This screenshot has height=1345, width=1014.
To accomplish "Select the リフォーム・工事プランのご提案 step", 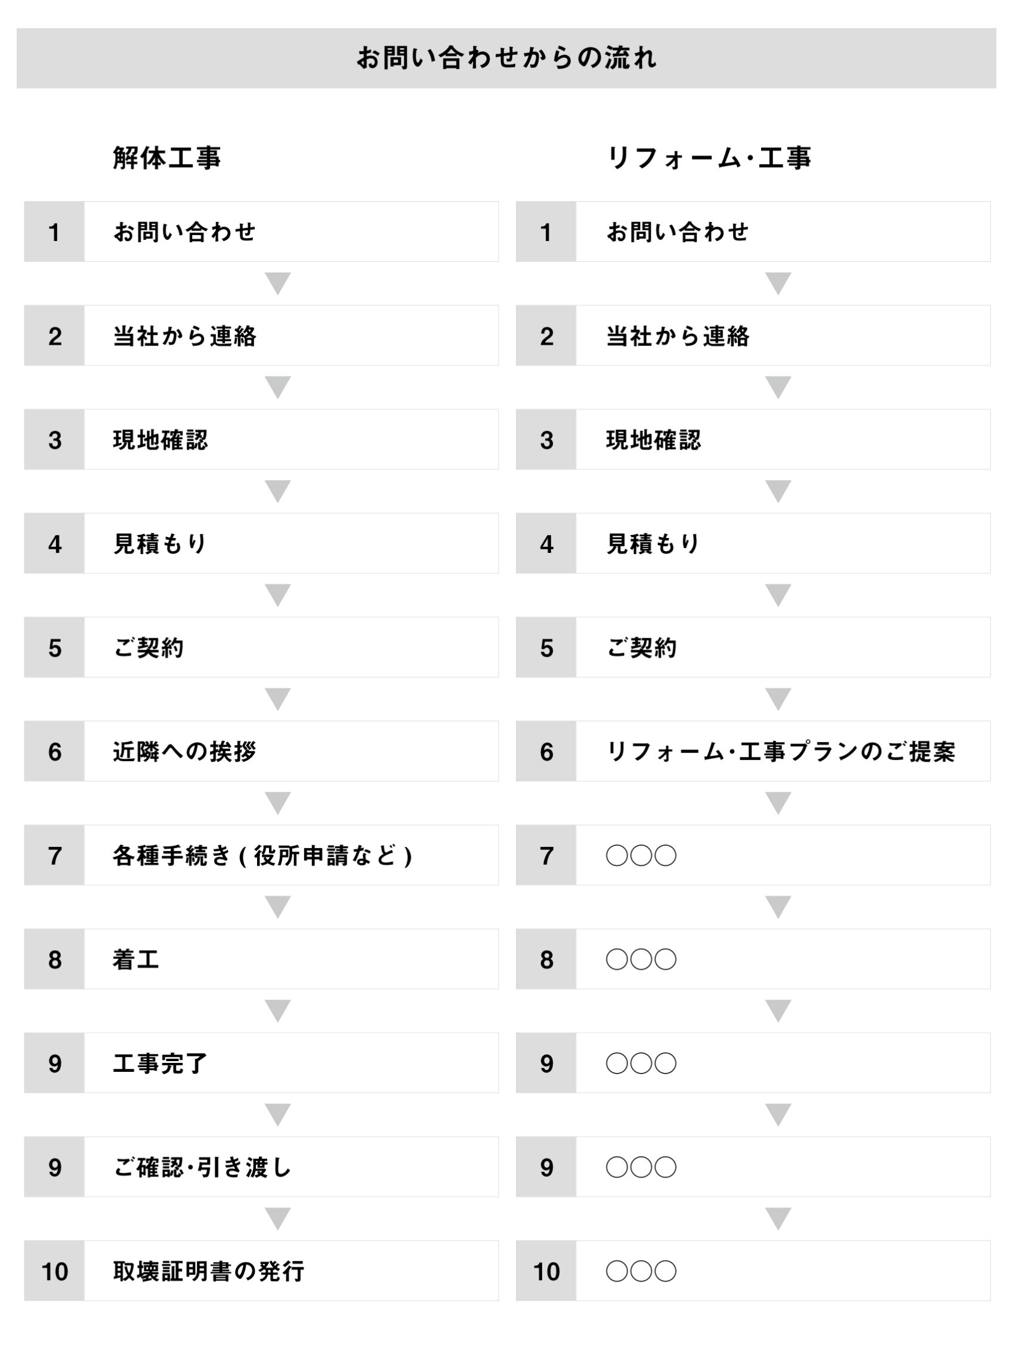I will point(783,752).
